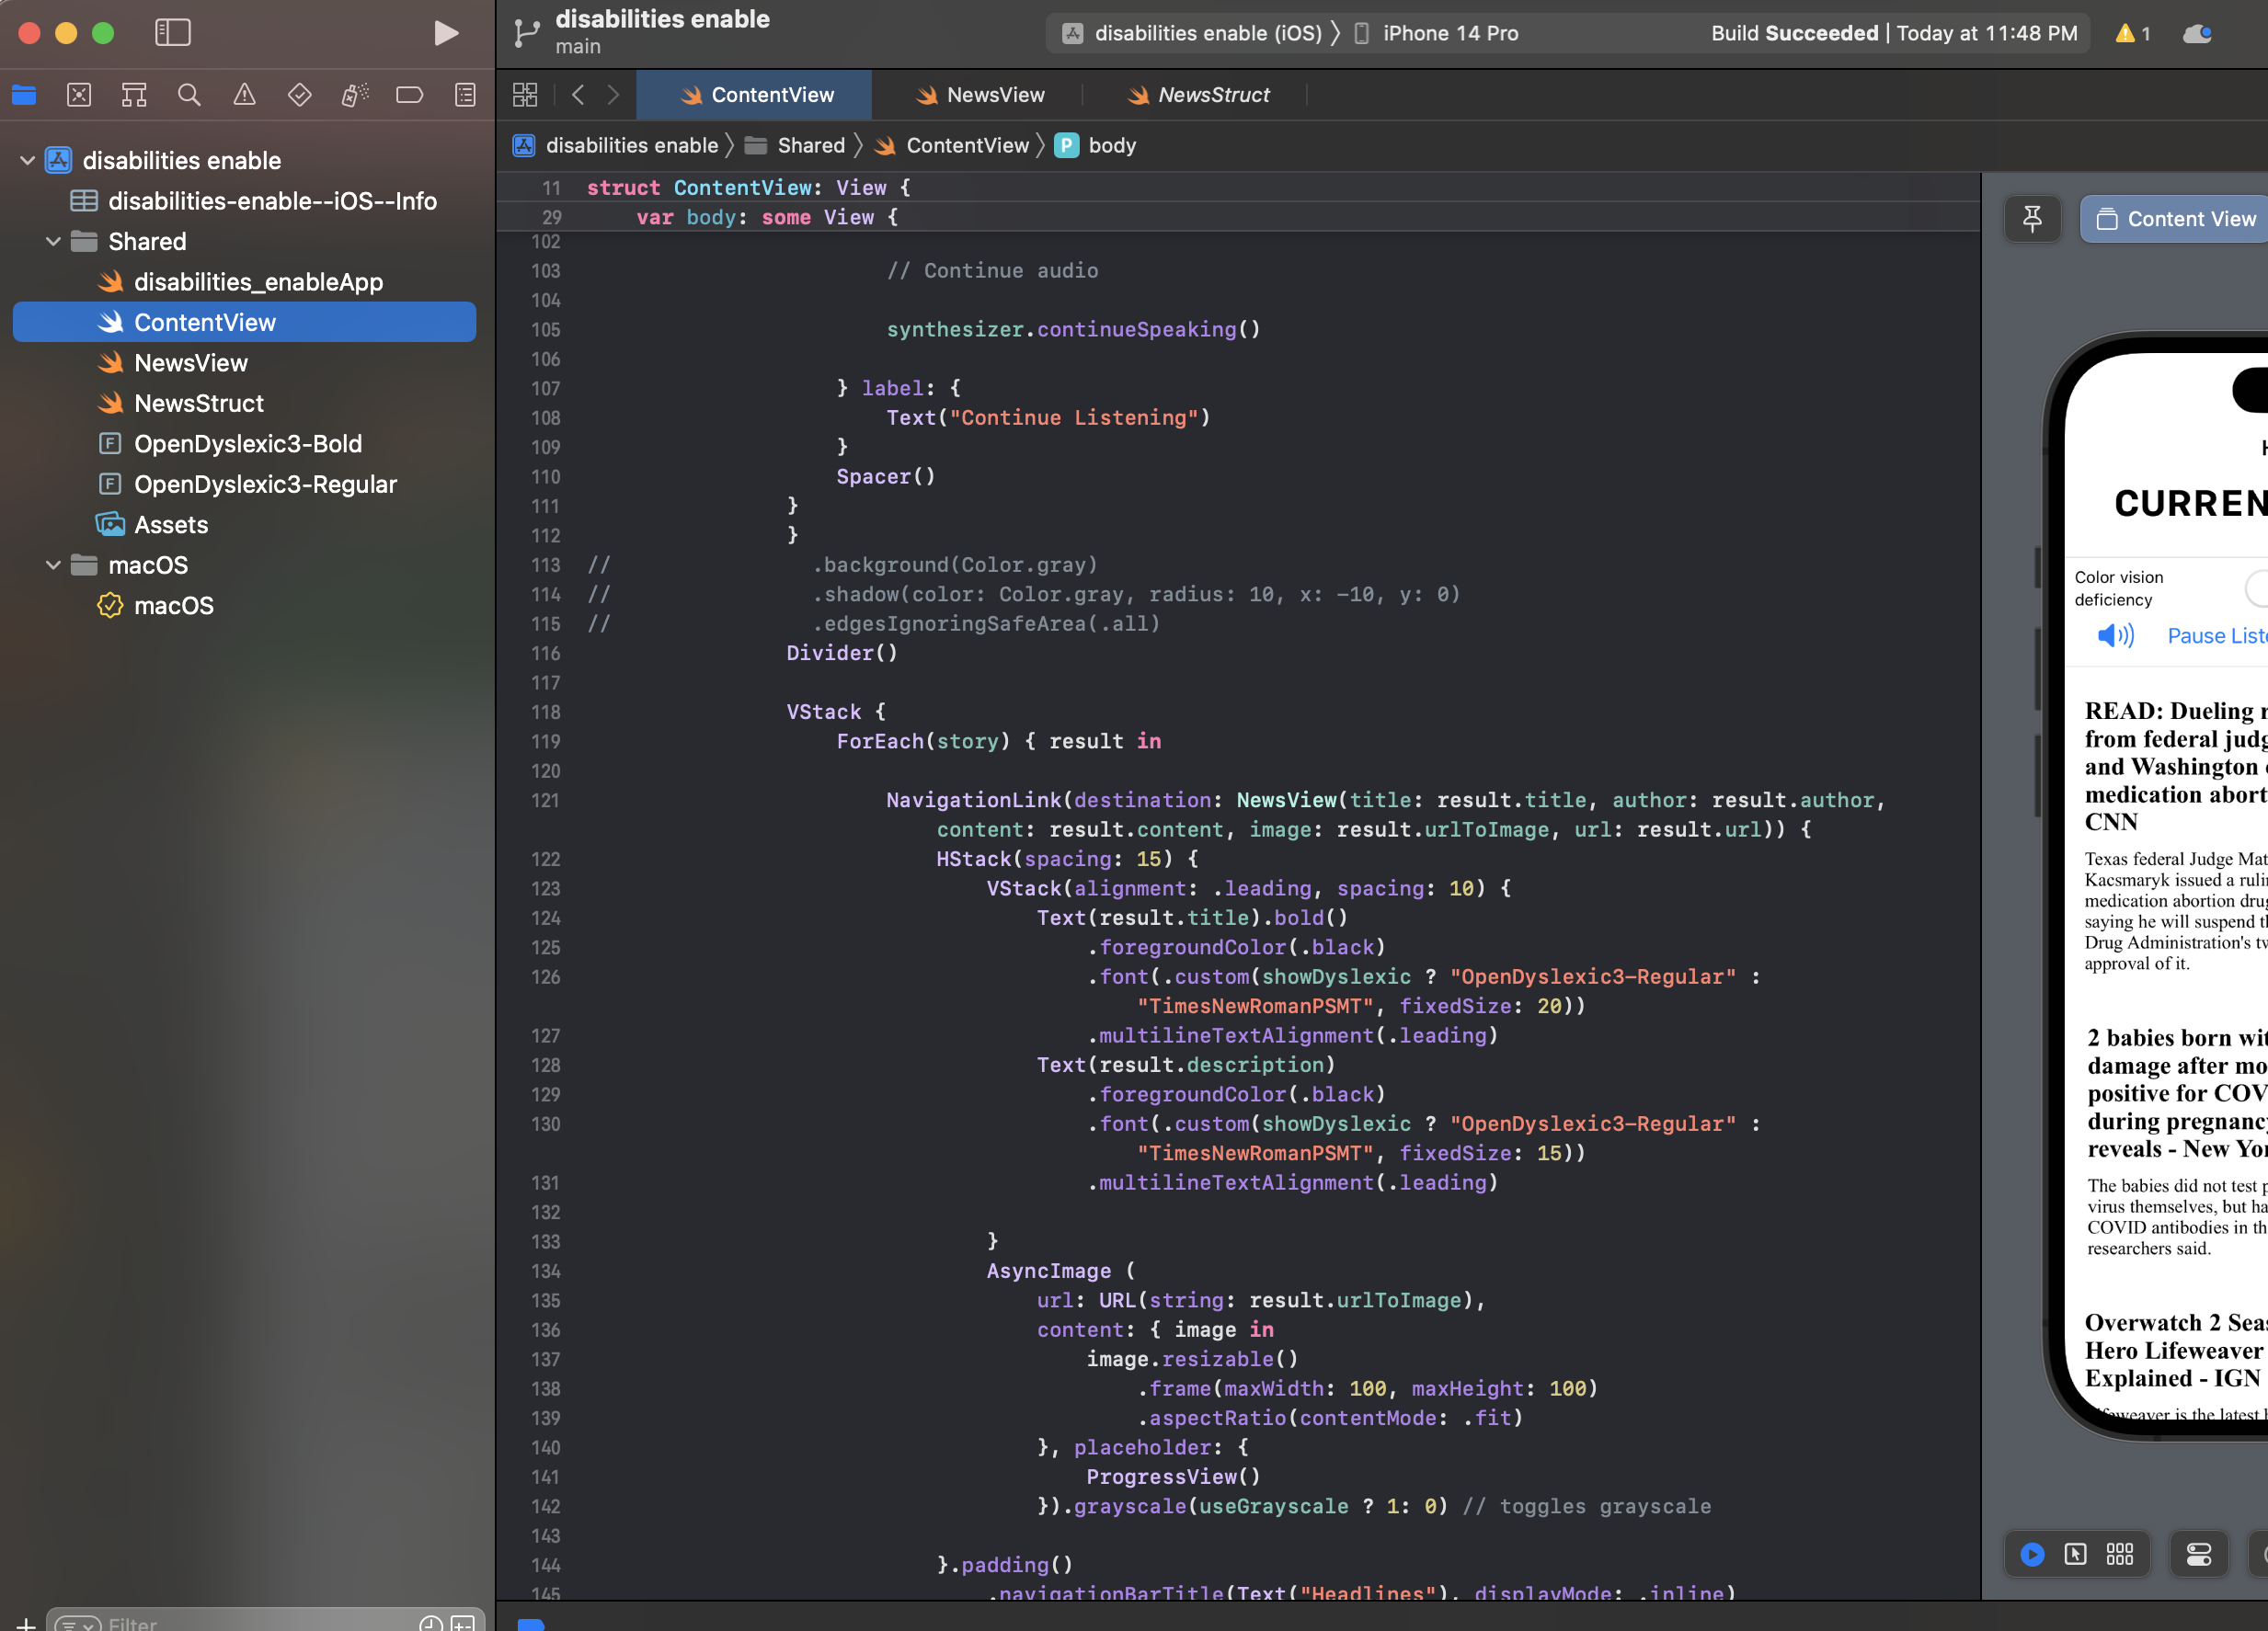Open the Issue navigator warning triangle
This screenshot has width=2268, height=1631.
244,95
